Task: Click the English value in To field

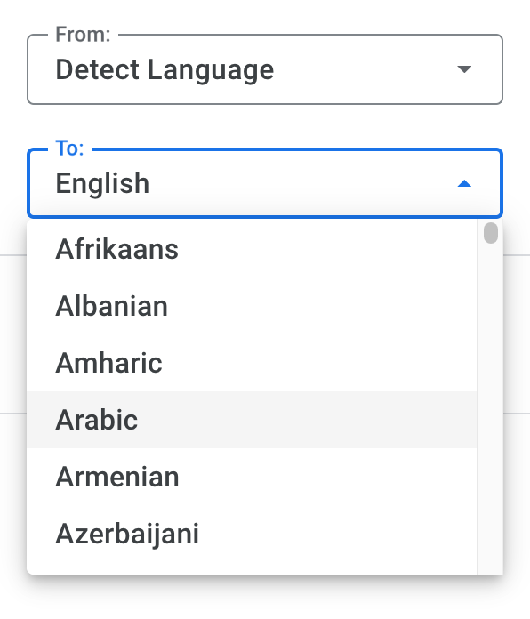Action: click(102, 183)
